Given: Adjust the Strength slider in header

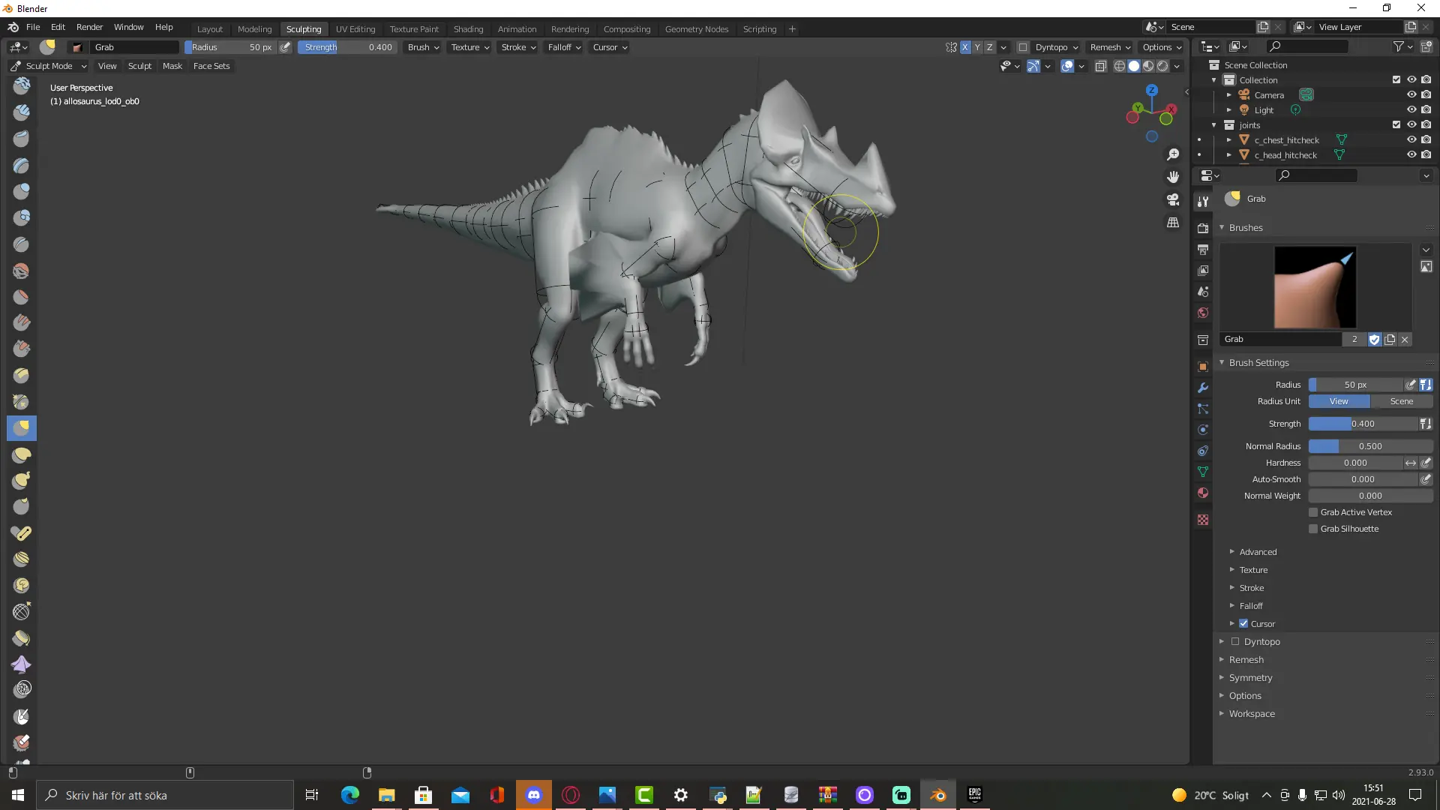Looking at the screenshot, I should (347, 47).
